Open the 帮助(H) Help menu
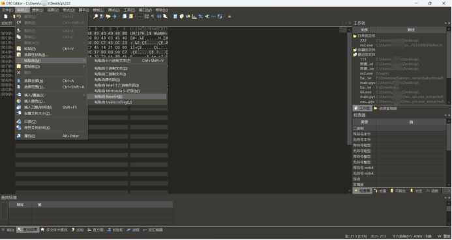 [162, 10]
